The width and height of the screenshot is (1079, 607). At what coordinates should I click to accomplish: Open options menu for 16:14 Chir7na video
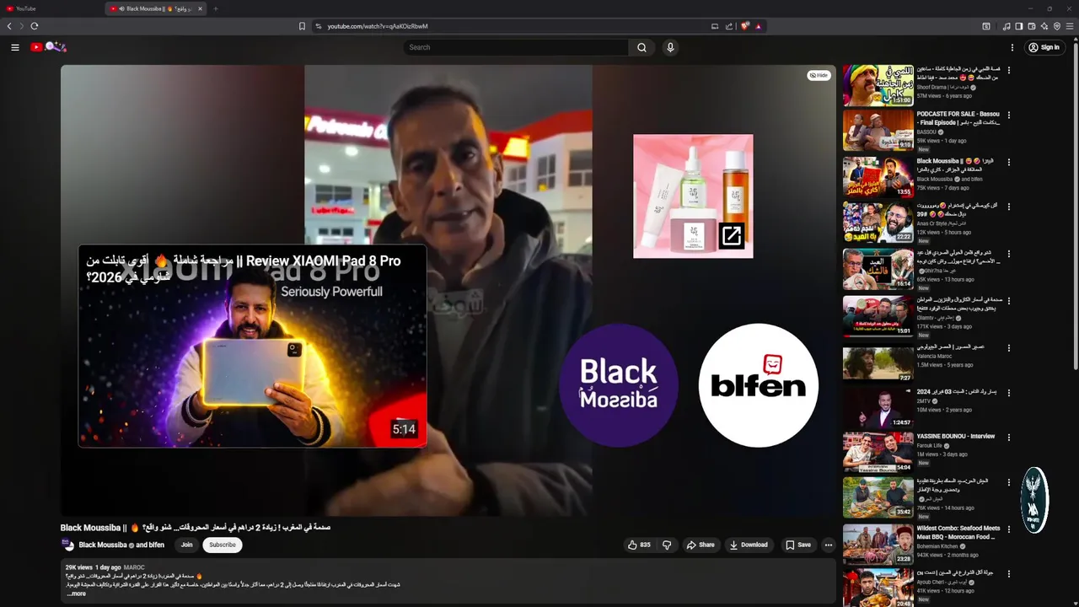pos(1008,253)
